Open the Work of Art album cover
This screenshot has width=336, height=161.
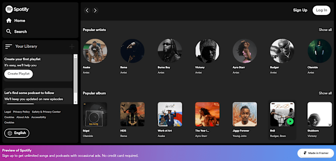[170, 114]
